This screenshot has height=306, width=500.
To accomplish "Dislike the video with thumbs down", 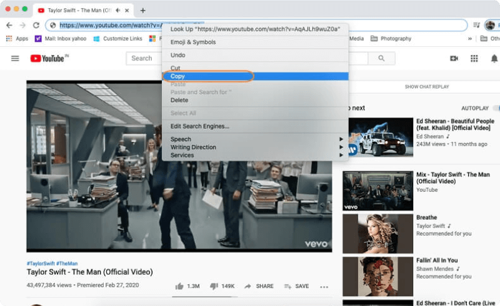I will [214, 286].
